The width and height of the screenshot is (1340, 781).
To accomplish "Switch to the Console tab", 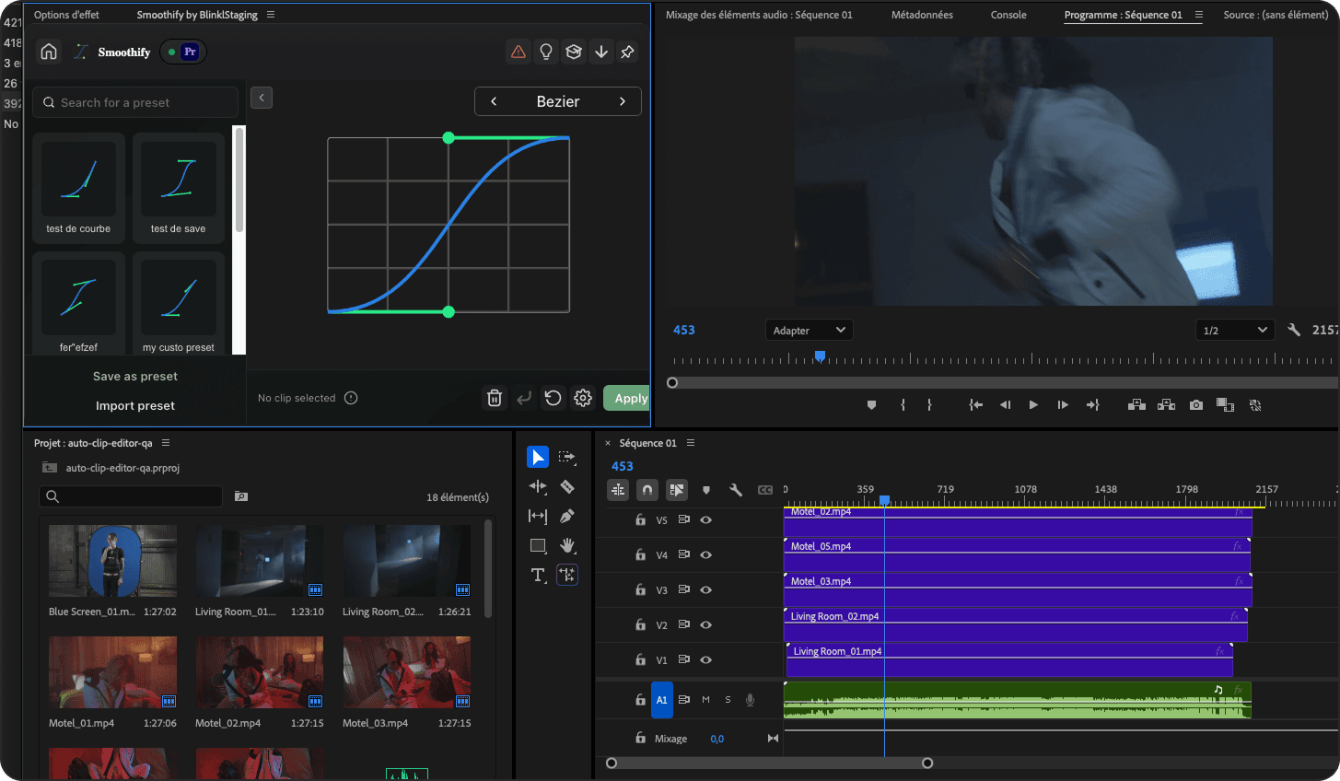I will pyautogui.click(x=1008, y=15).
